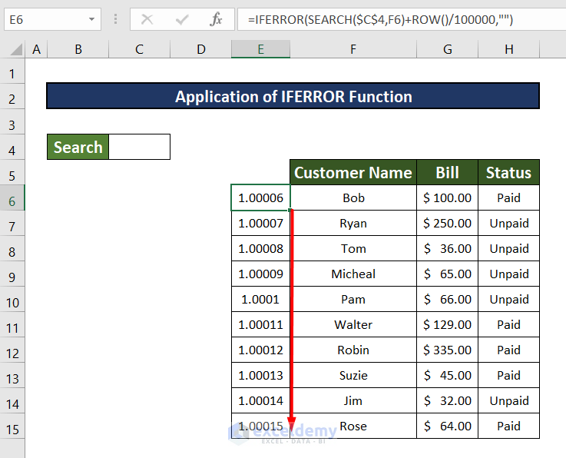Click the title Application of IFERROR Function
The width and height of the screenshot is (566, 458).
[x=293, y=97]
